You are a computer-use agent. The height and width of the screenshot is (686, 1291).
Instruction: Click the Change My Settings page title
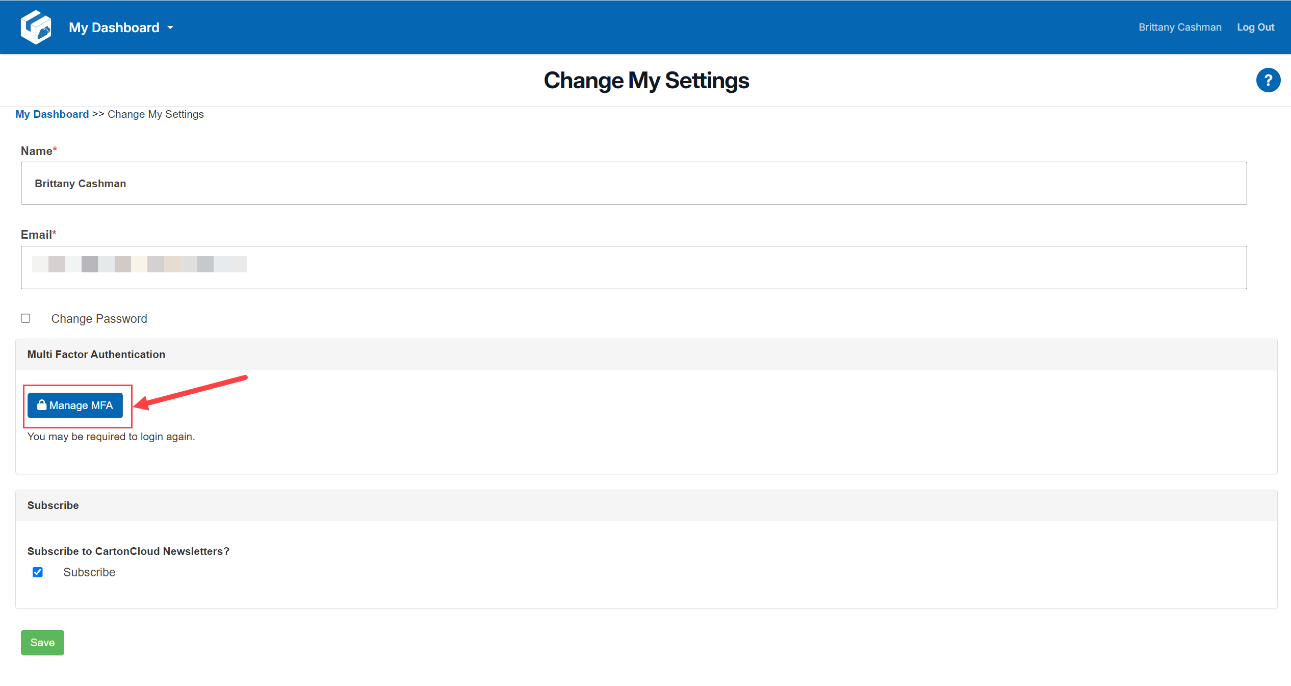(x=646, y=81)
